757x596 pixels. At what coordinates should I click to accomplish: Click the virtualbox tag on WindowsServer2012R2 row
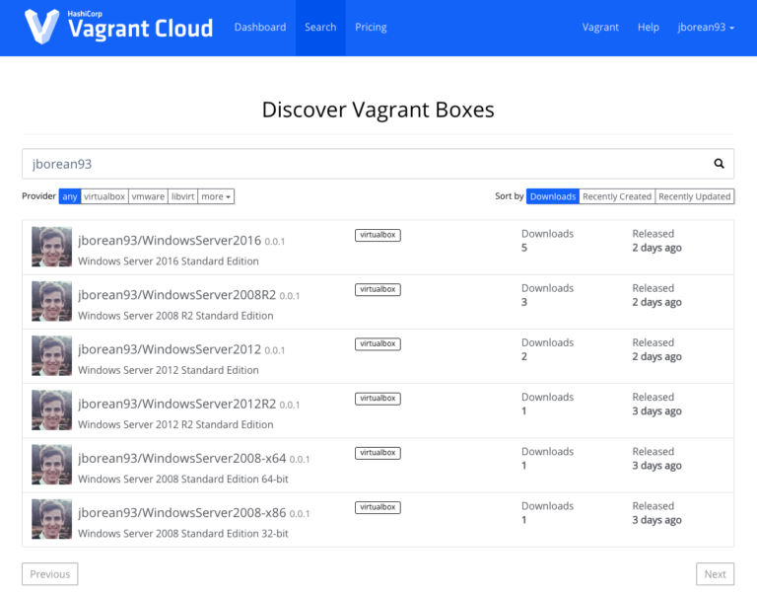pos(378,399)
